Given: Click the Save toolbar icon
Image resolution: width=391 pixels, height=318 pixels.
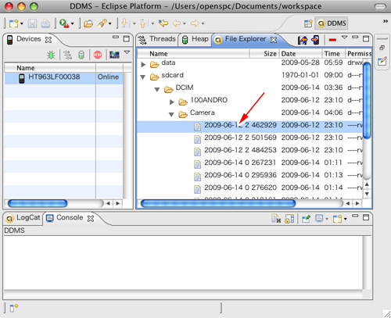Looking at the screenshot, I should 32,23.
